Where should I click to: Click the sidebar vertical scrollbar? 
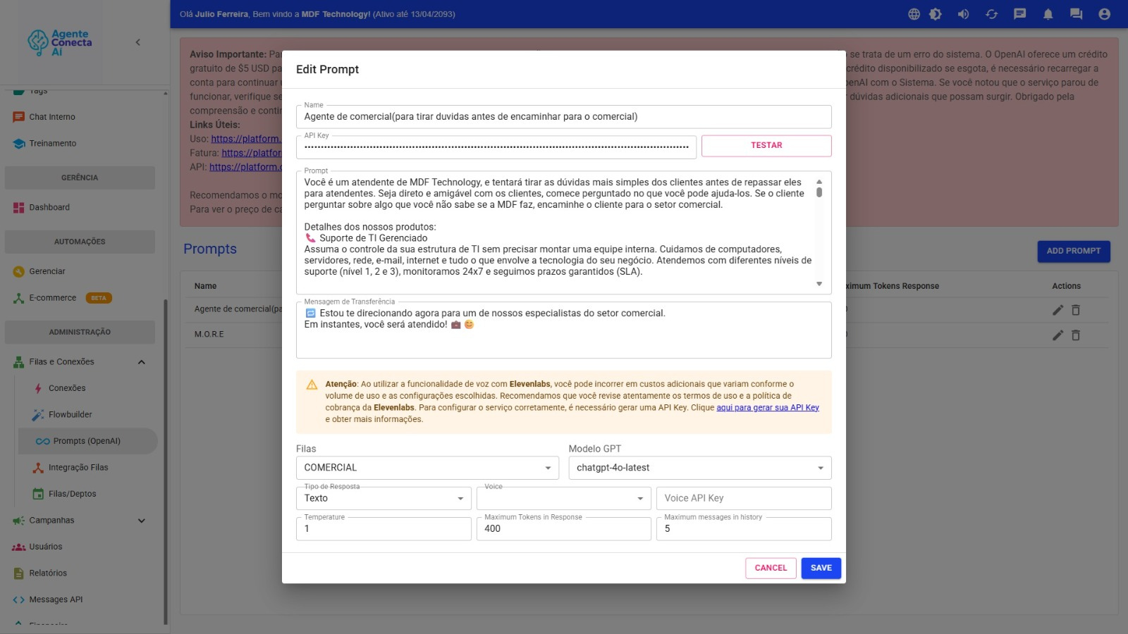[x=166, y=461]
